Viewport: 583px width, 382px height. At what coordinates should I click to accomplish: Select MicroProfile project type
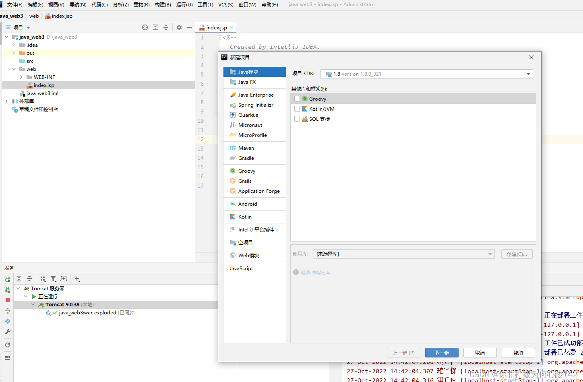tap(254, 135)
